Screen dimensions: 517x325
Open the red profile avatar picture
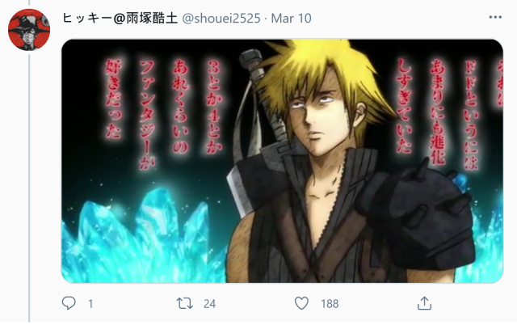pos(29,30)
